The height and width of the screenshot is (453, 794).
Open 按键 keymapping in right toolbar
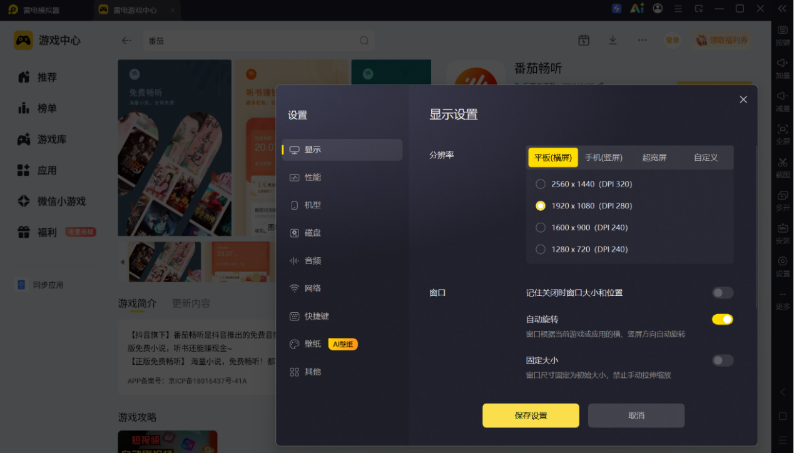(783, 36)
